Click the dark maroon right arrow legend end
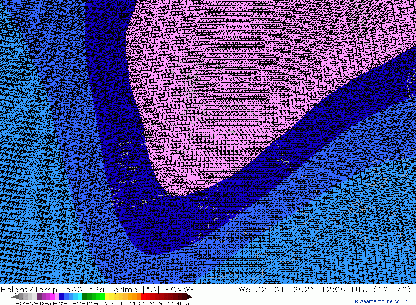 click(x=189, y=297)
